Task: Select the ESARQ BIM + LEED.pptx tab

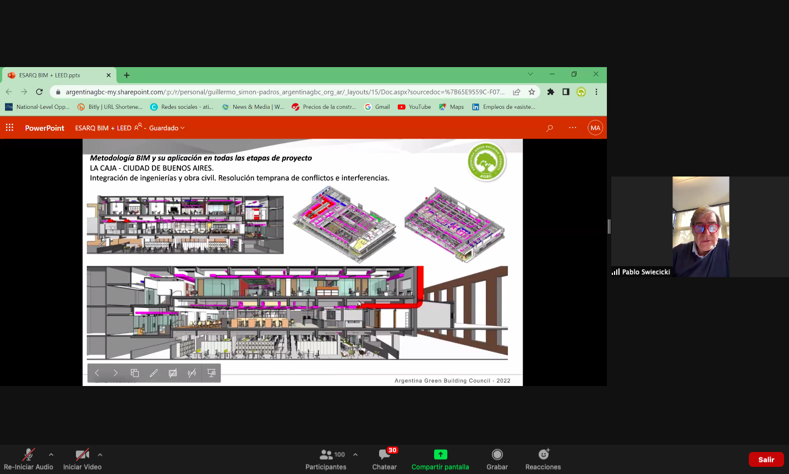Action: (55, 75)
